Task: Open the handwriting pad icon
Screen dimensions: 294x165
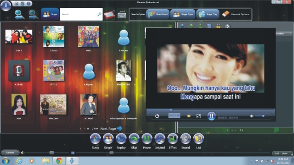Action: (x=109, y=14)
